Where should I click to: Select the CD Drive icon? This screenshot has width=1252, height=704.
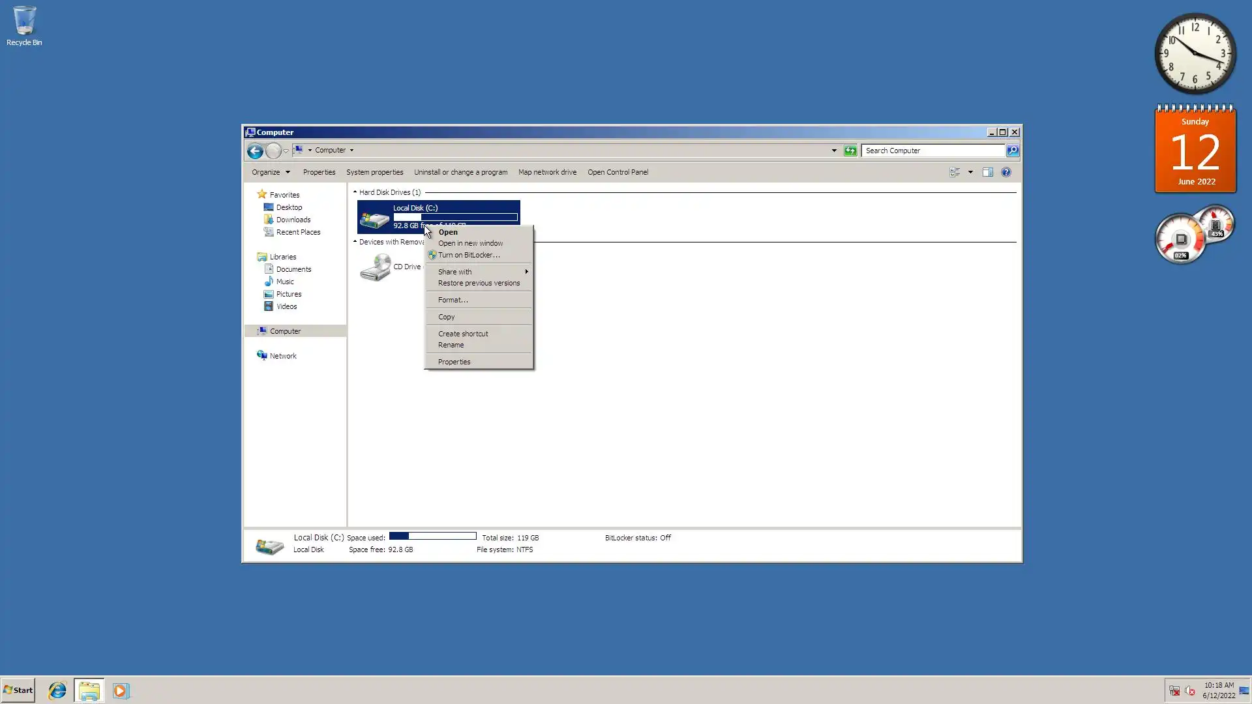click(376, 267)
